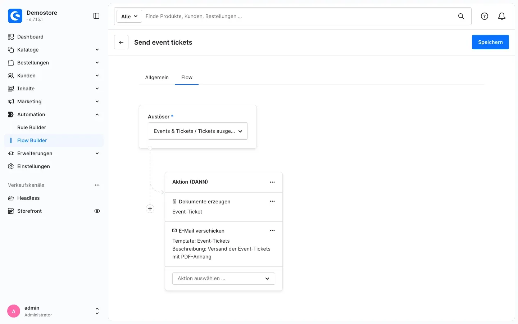Click the Einstellungen gear icon

coord(11,166)
